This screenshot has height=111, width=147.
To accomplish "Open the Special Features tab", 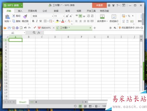I will (x=104, y=11).
